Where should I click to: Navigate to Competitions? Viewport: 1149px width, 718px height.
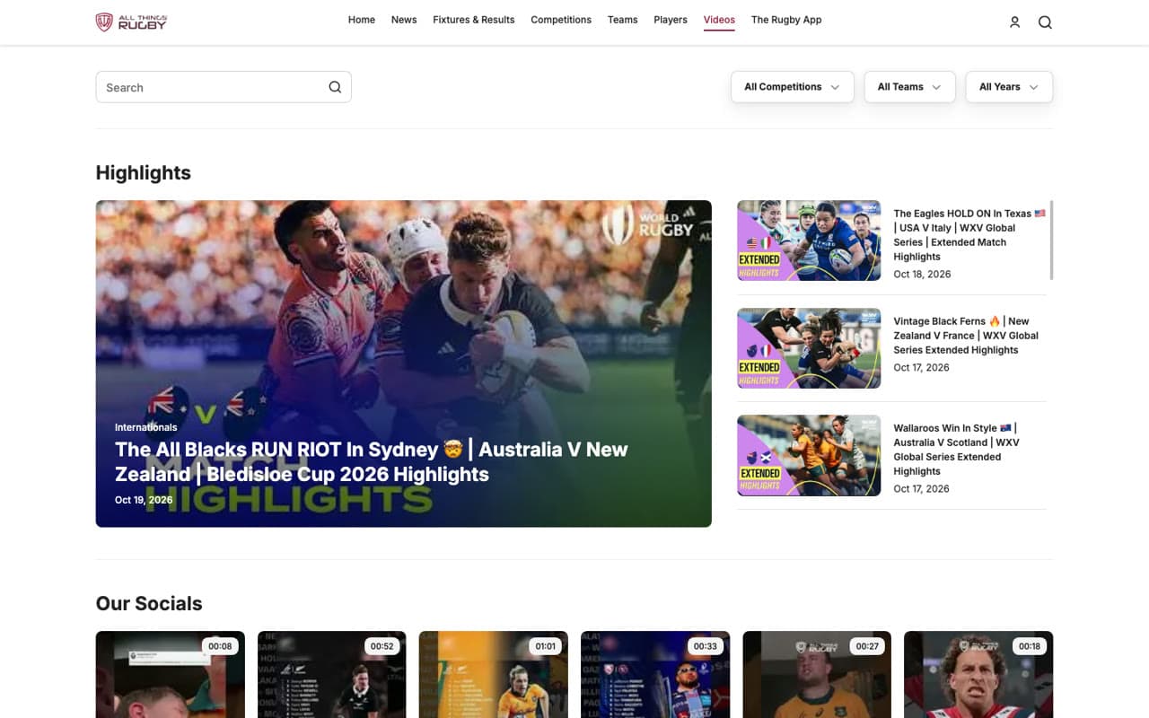click(561, 20)
